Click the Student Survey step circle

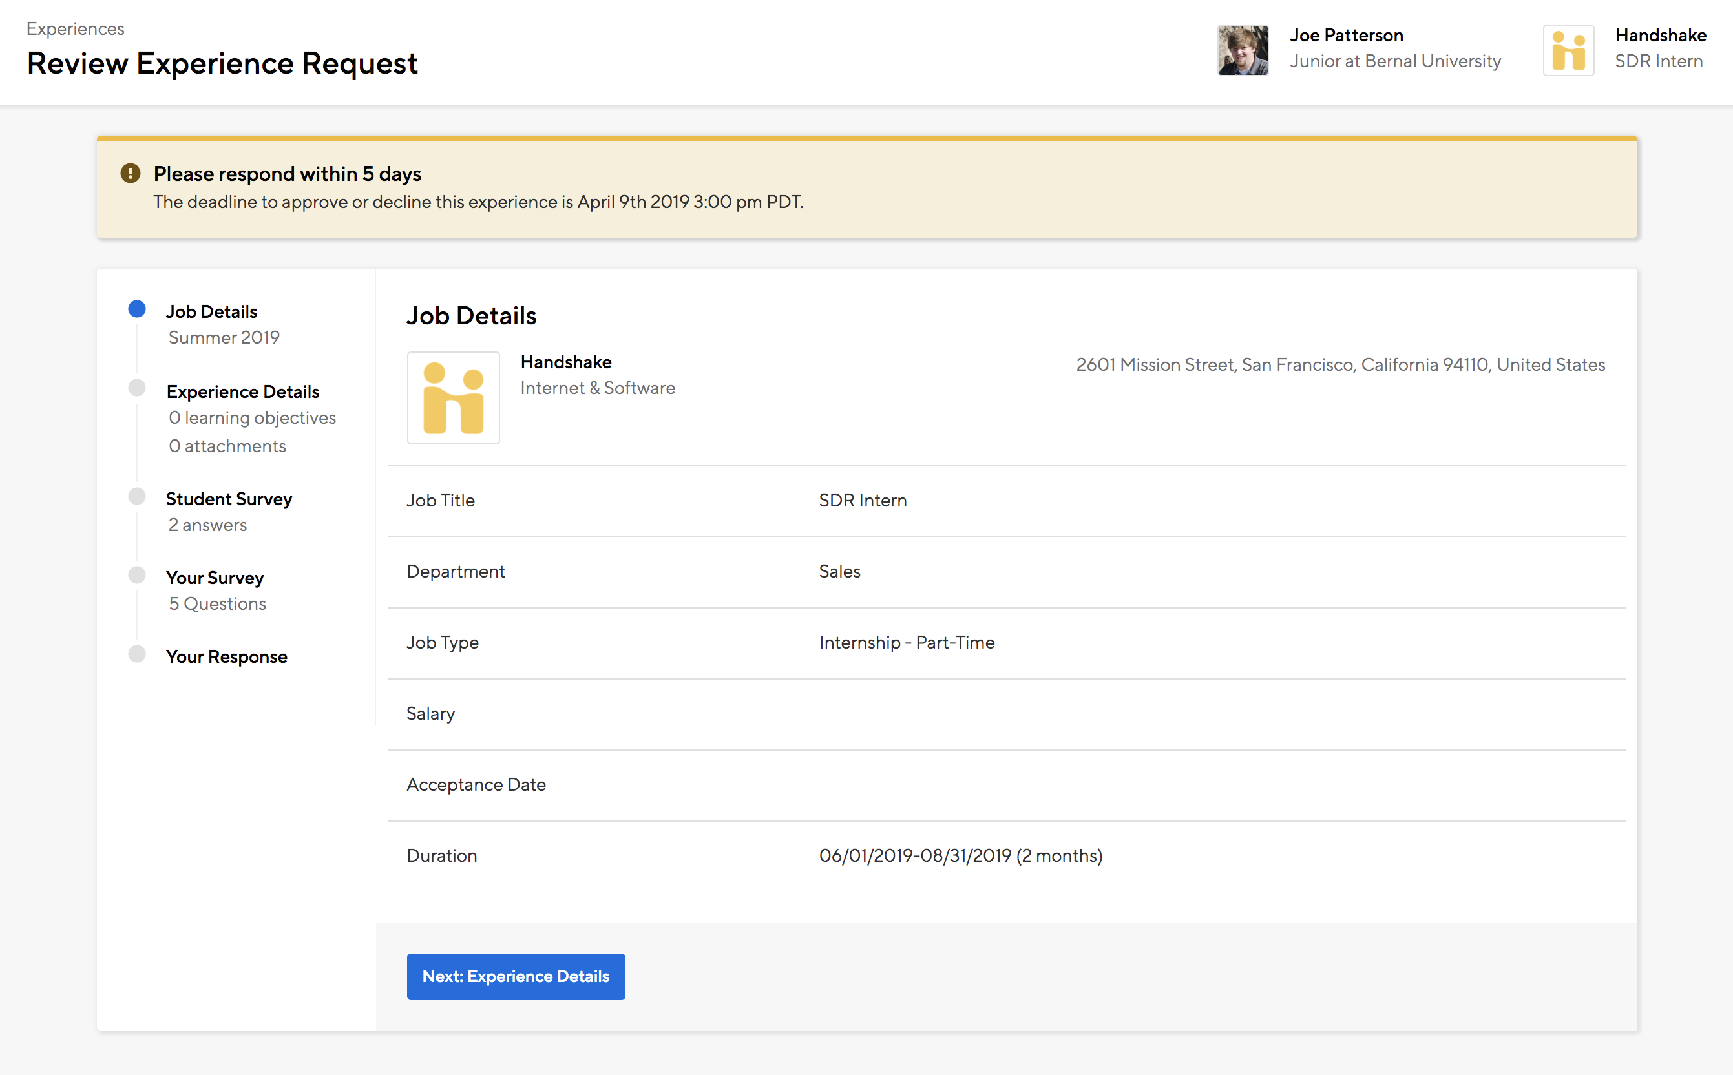click(x=136, y=496)
